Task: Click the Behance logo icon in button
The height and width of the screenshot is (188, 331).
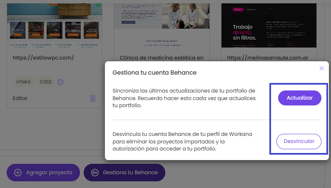Action: (95, 173)
